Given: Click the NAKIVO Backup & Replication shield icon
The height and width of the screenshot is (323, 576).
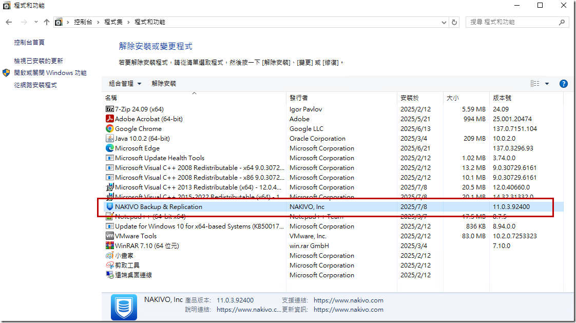Looking at the screenshot, I should tap(109, 206).
